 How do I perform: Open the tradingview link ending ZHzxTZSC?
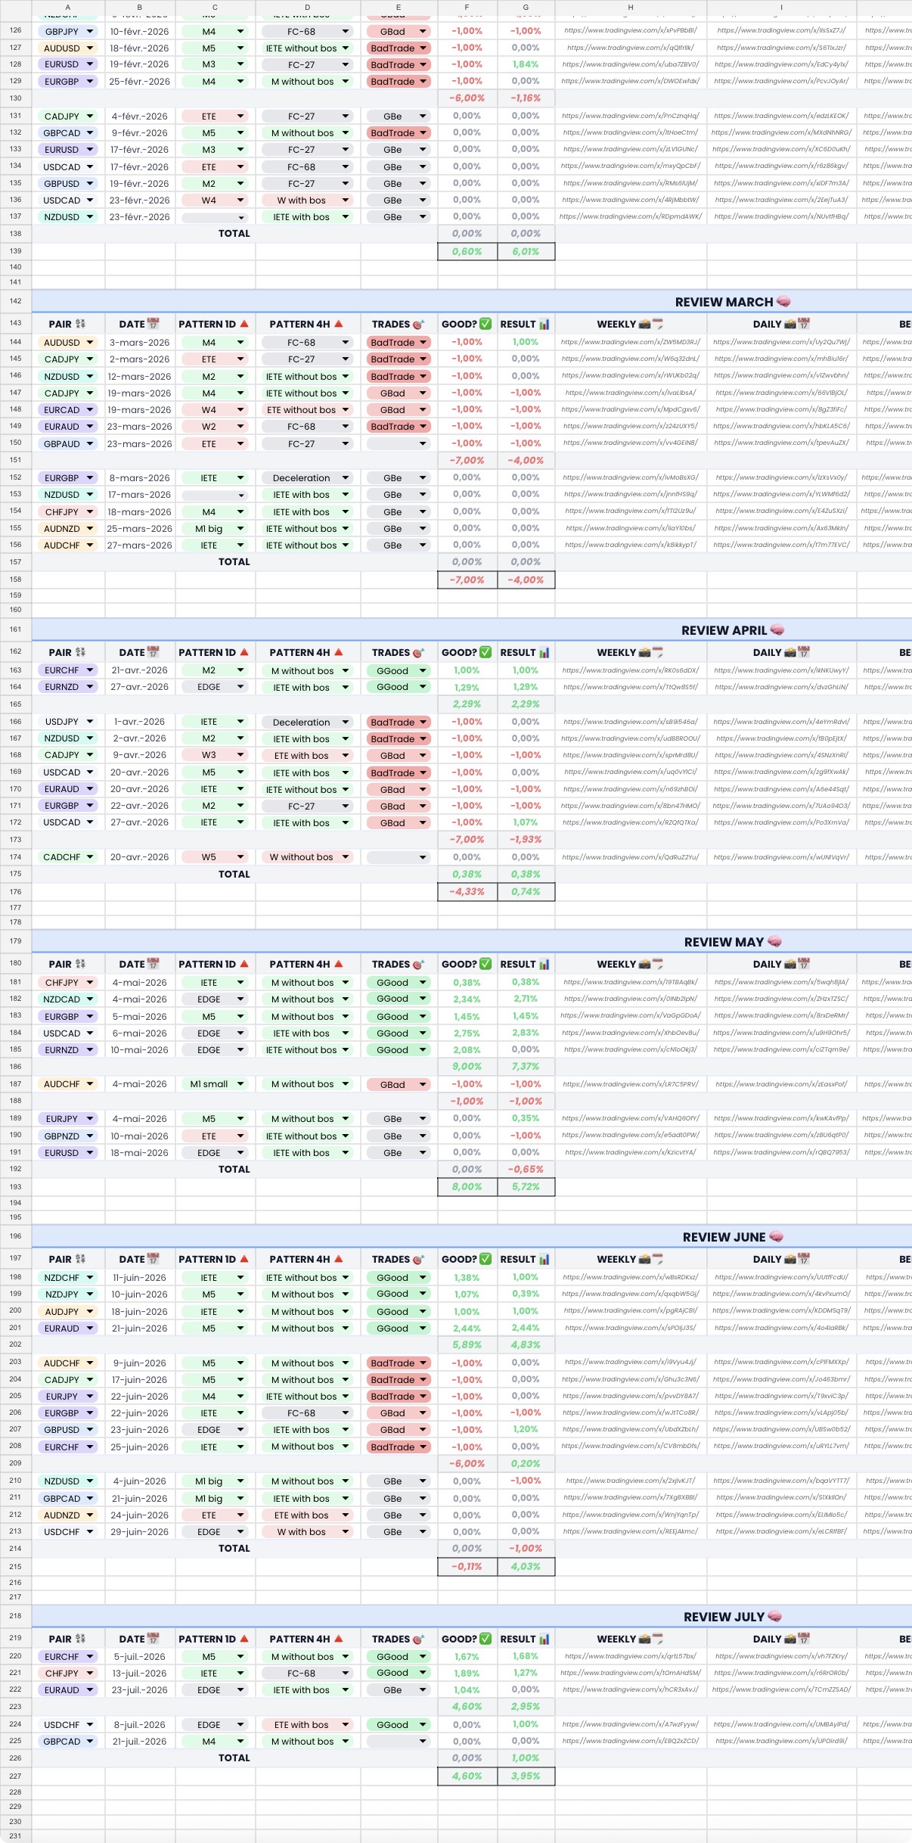coord(781,999)
